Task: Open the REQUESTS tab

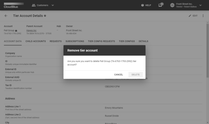Action: click(56, 41)
